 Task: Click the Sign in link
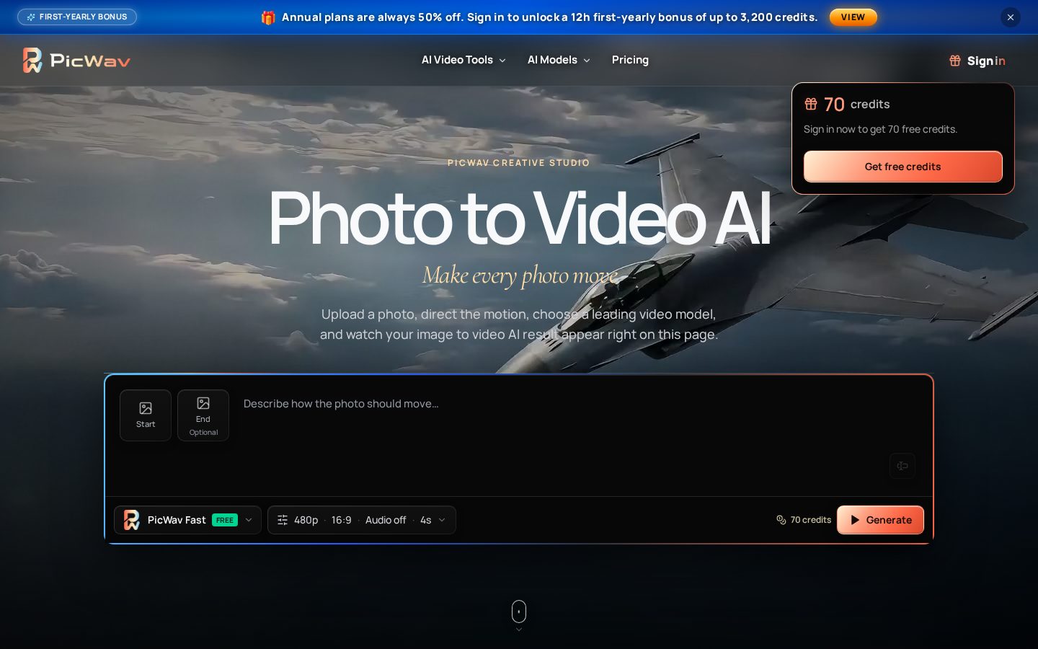(x=986, y=61)
